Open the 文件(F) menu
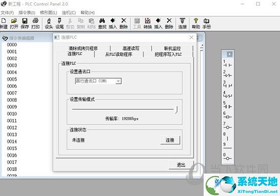This screenshot has height=196, width=280. 7,13
